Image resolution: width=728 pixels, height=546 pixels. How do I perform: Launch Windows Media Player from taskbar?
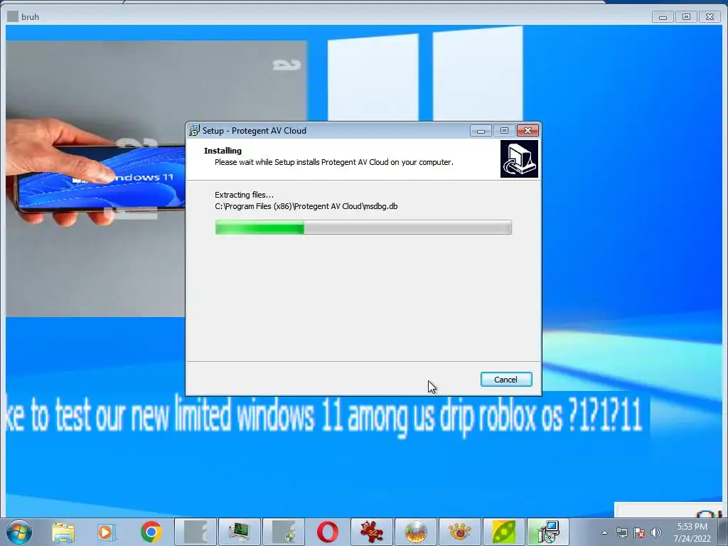tap(106, 532)
